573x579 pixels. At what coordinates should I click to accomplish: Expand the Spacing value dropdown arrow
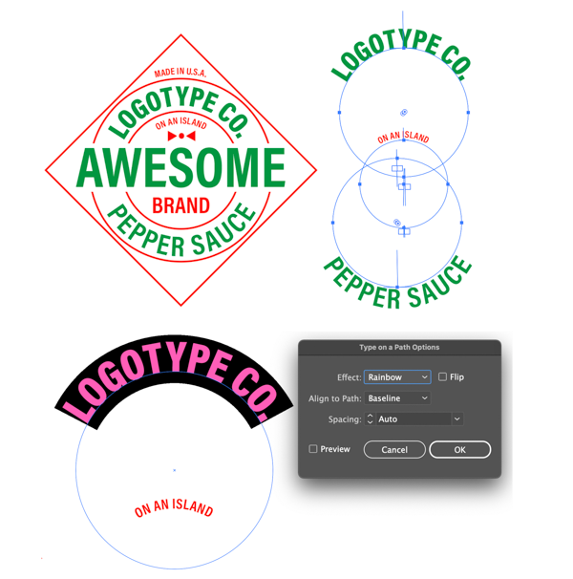click(x=457, y=419)
